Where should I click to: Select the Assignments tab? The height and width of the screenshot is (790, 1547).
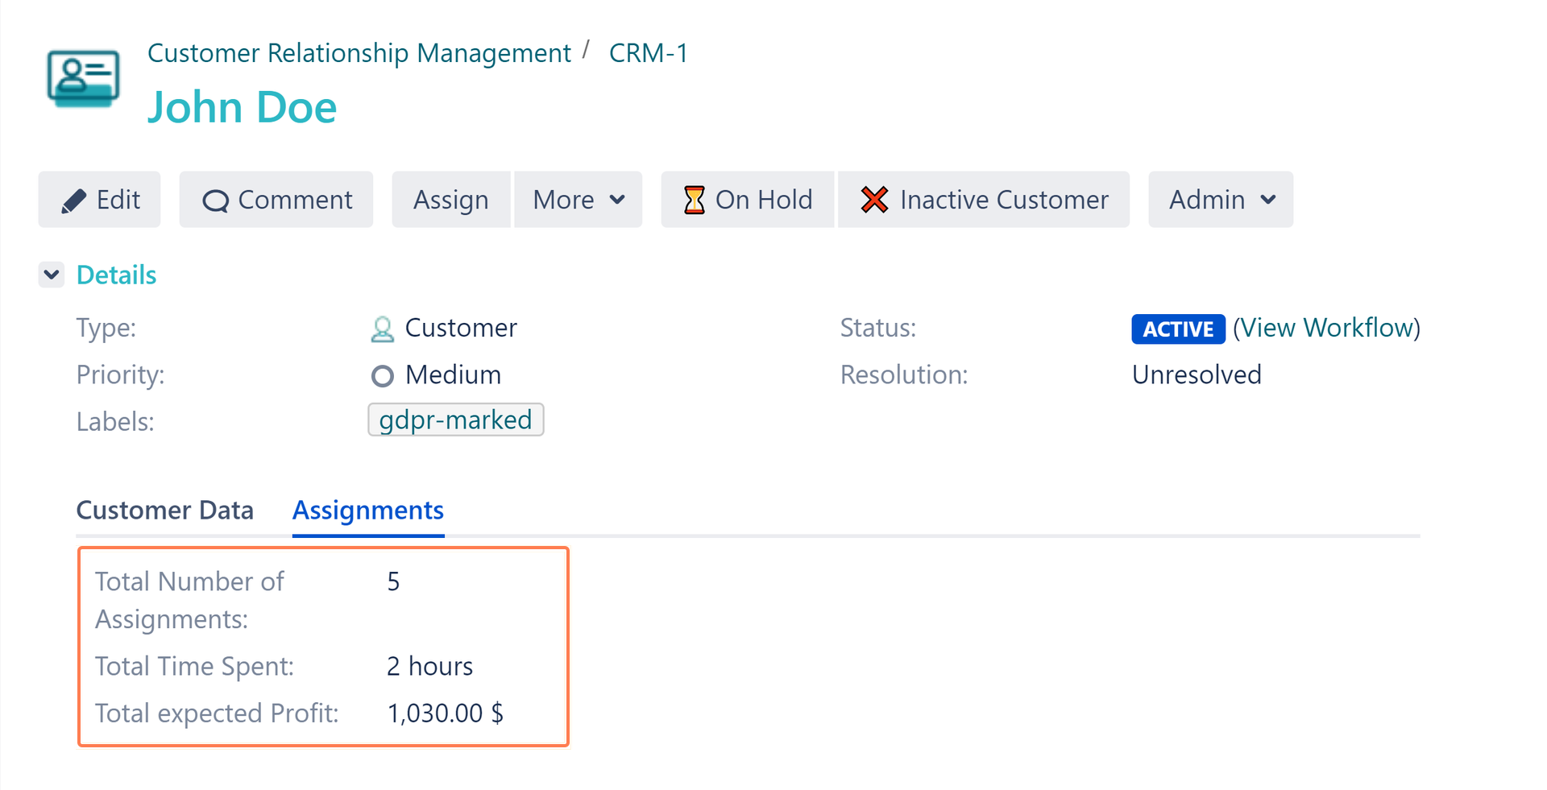point(367,511)
